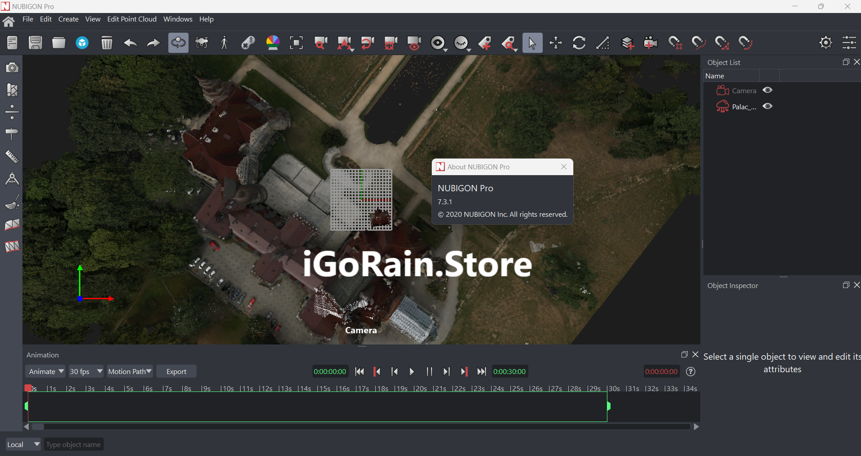
Task: Click the Export button in Animation panel
Action: pyautogui.click(x=176, y=371)
